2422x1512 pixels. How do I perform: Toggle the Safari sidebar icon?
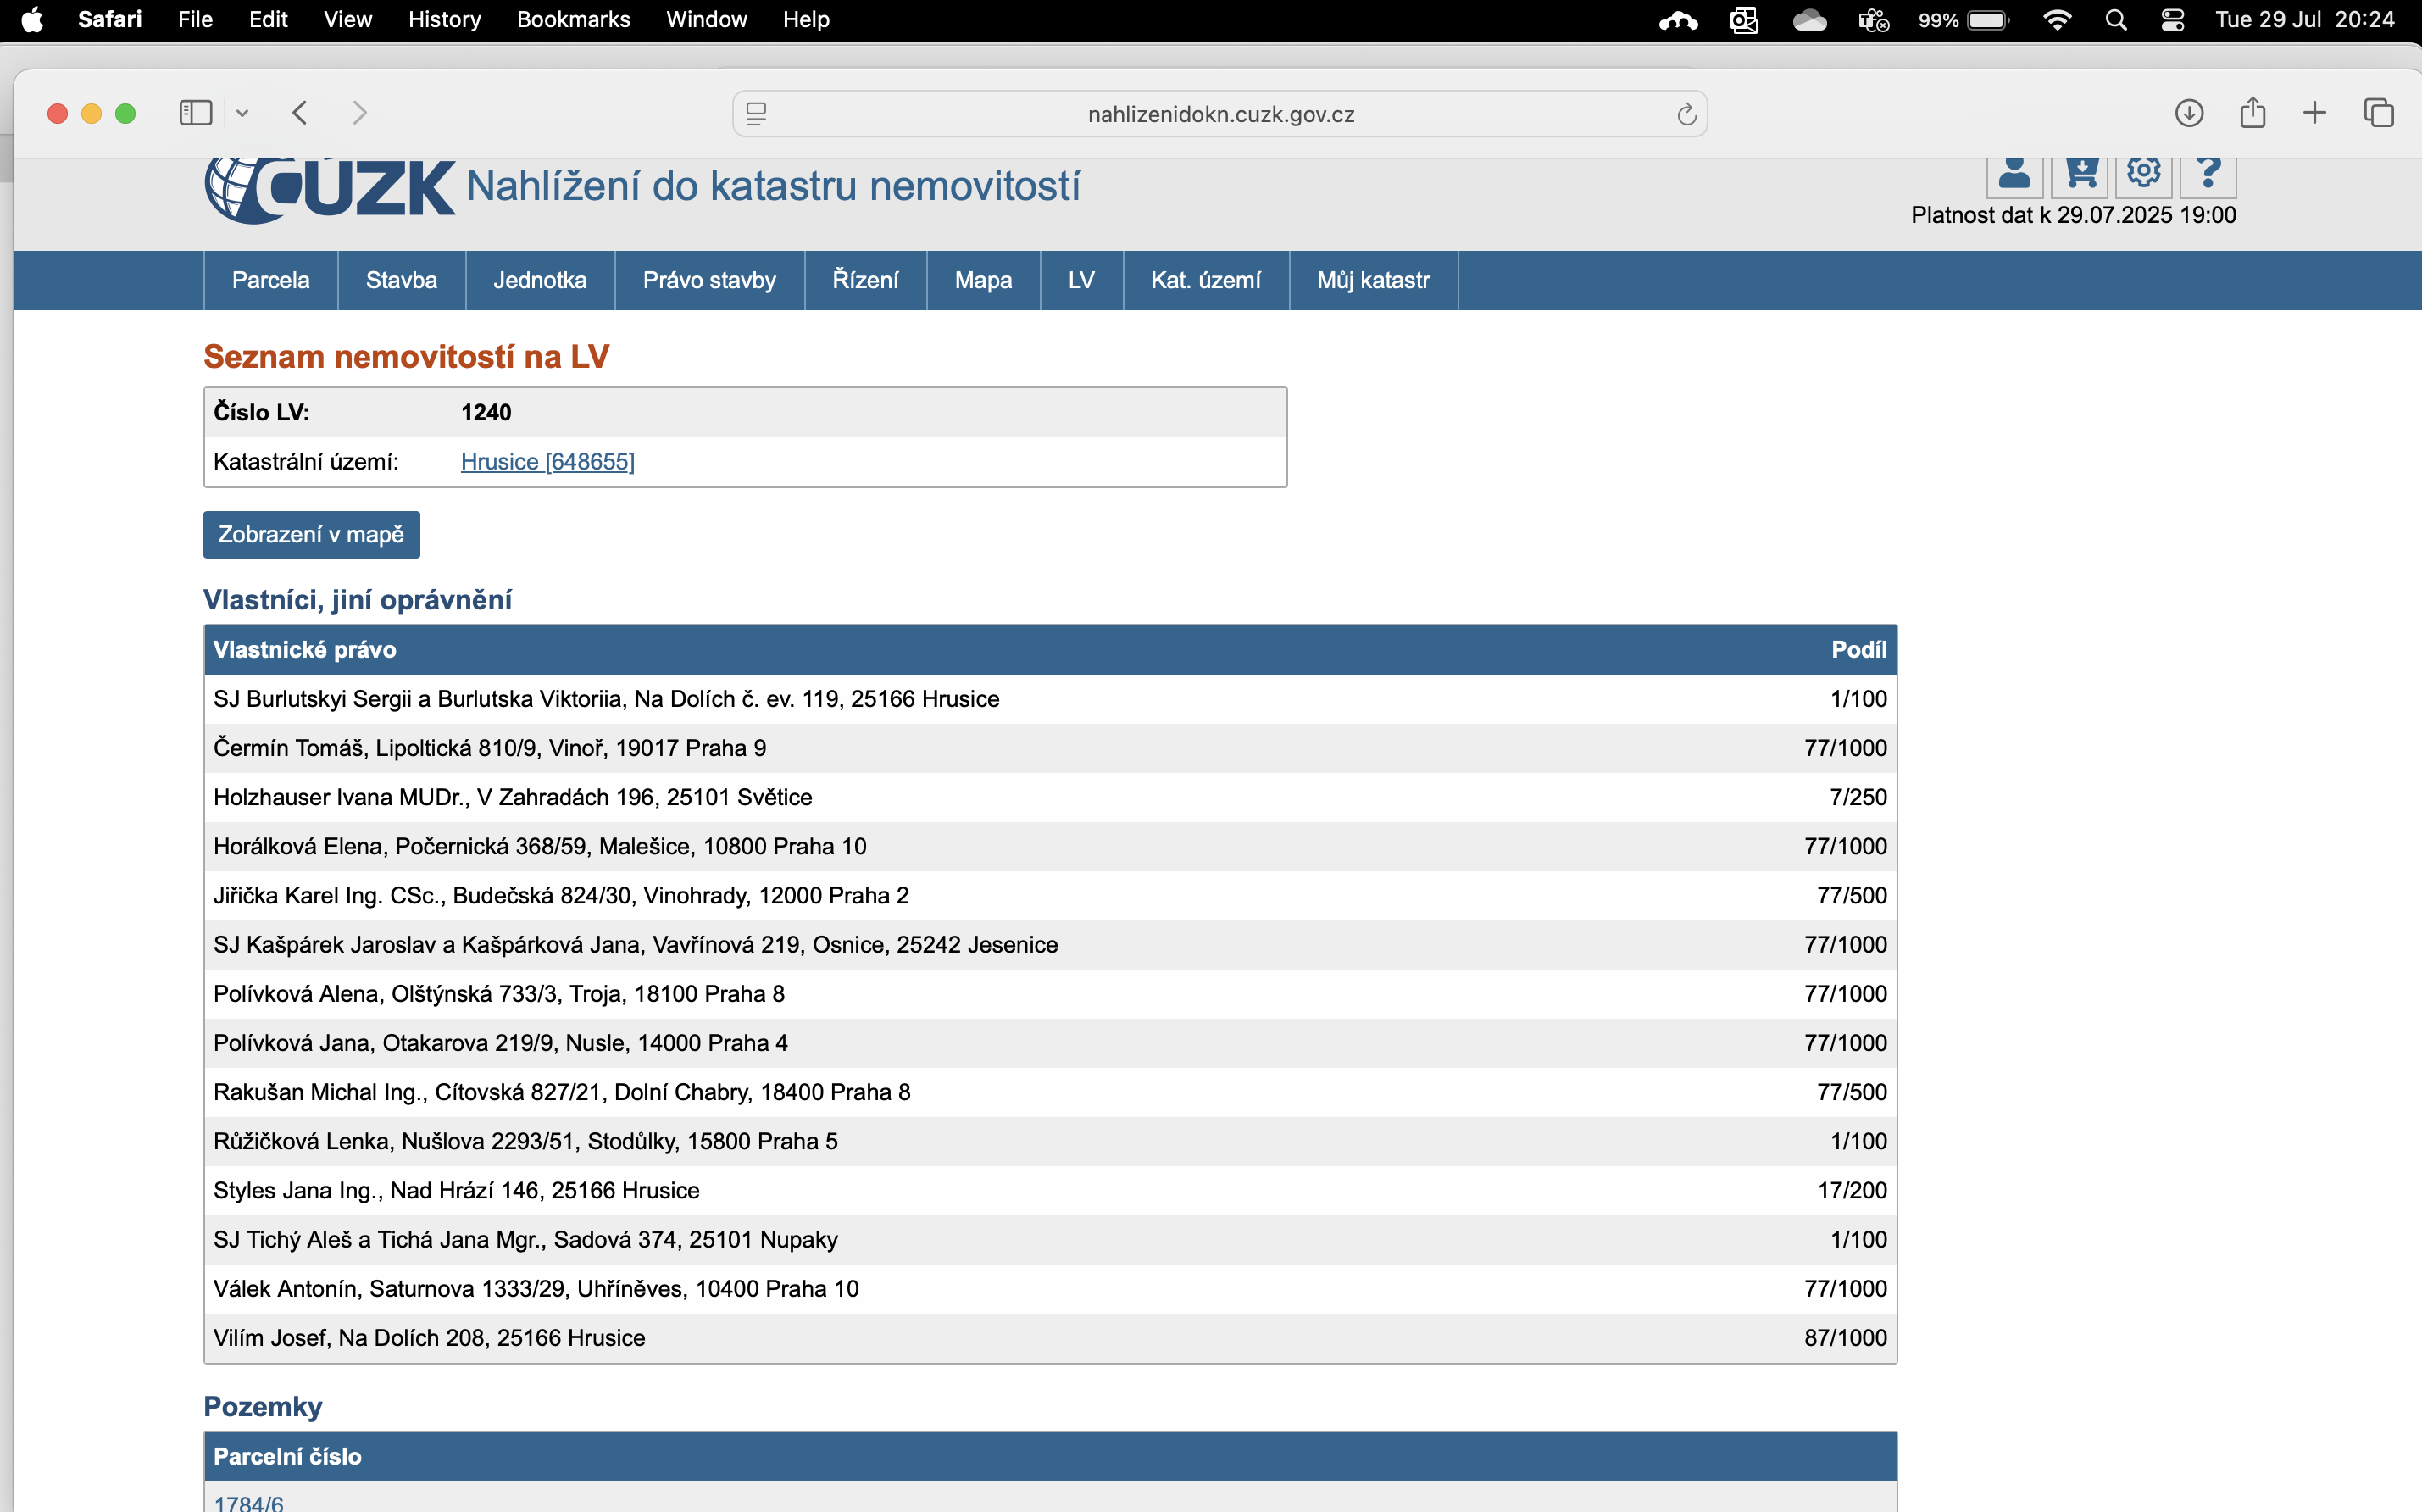(195, 113)
